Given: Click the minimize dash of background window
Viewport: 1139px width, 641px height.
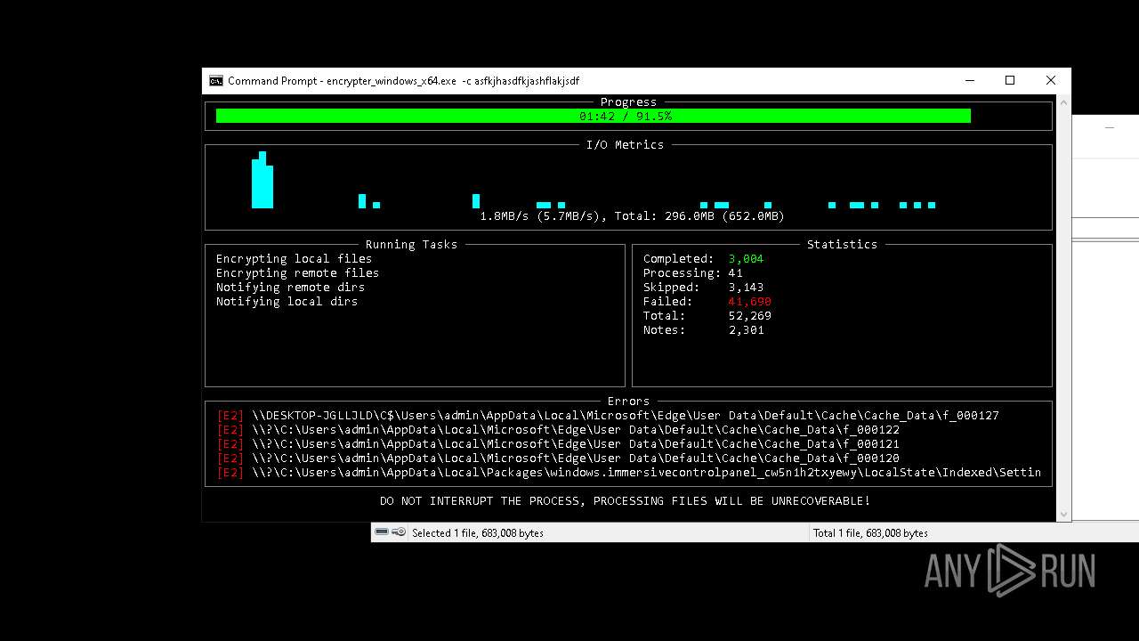Looking at the screenshot, I should (x=1110, y=127).
